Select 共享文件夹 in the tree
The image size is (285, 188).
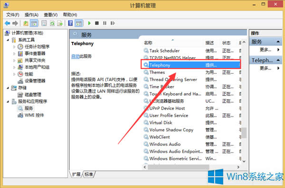tap(35, 60)
